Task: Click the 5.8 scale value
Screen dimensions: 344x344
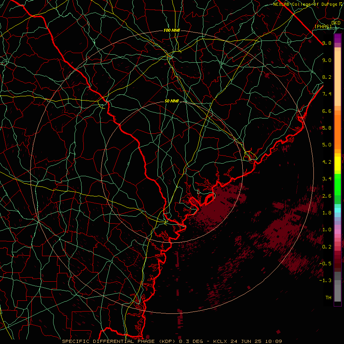Action: click(327, 128)
